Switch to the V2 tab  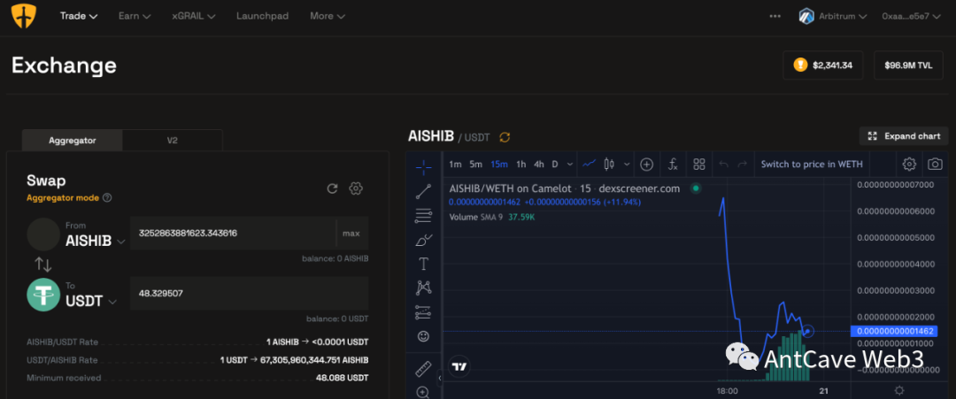pos(172,140)
